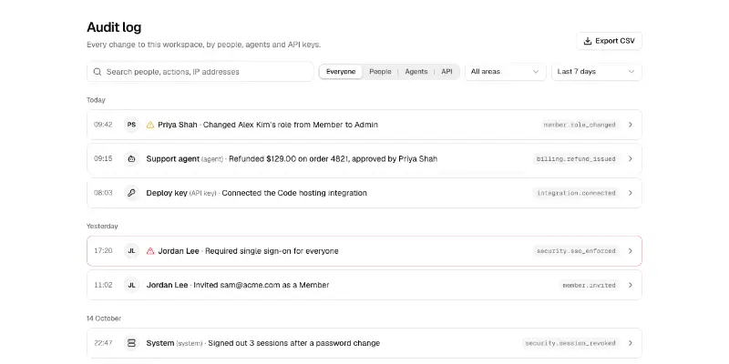729x364 pixels.
Task: Click the JL avatar on the 11:02 row
Action: pyautogui.click(x=131, y=285)
